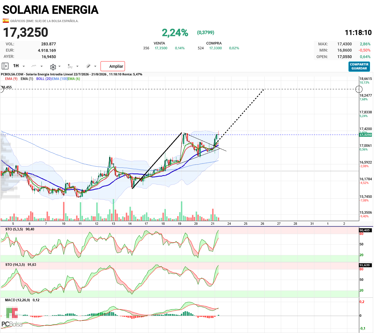Open the add indicators icon
The image size is (374, 333).
(x=70, y=66)
